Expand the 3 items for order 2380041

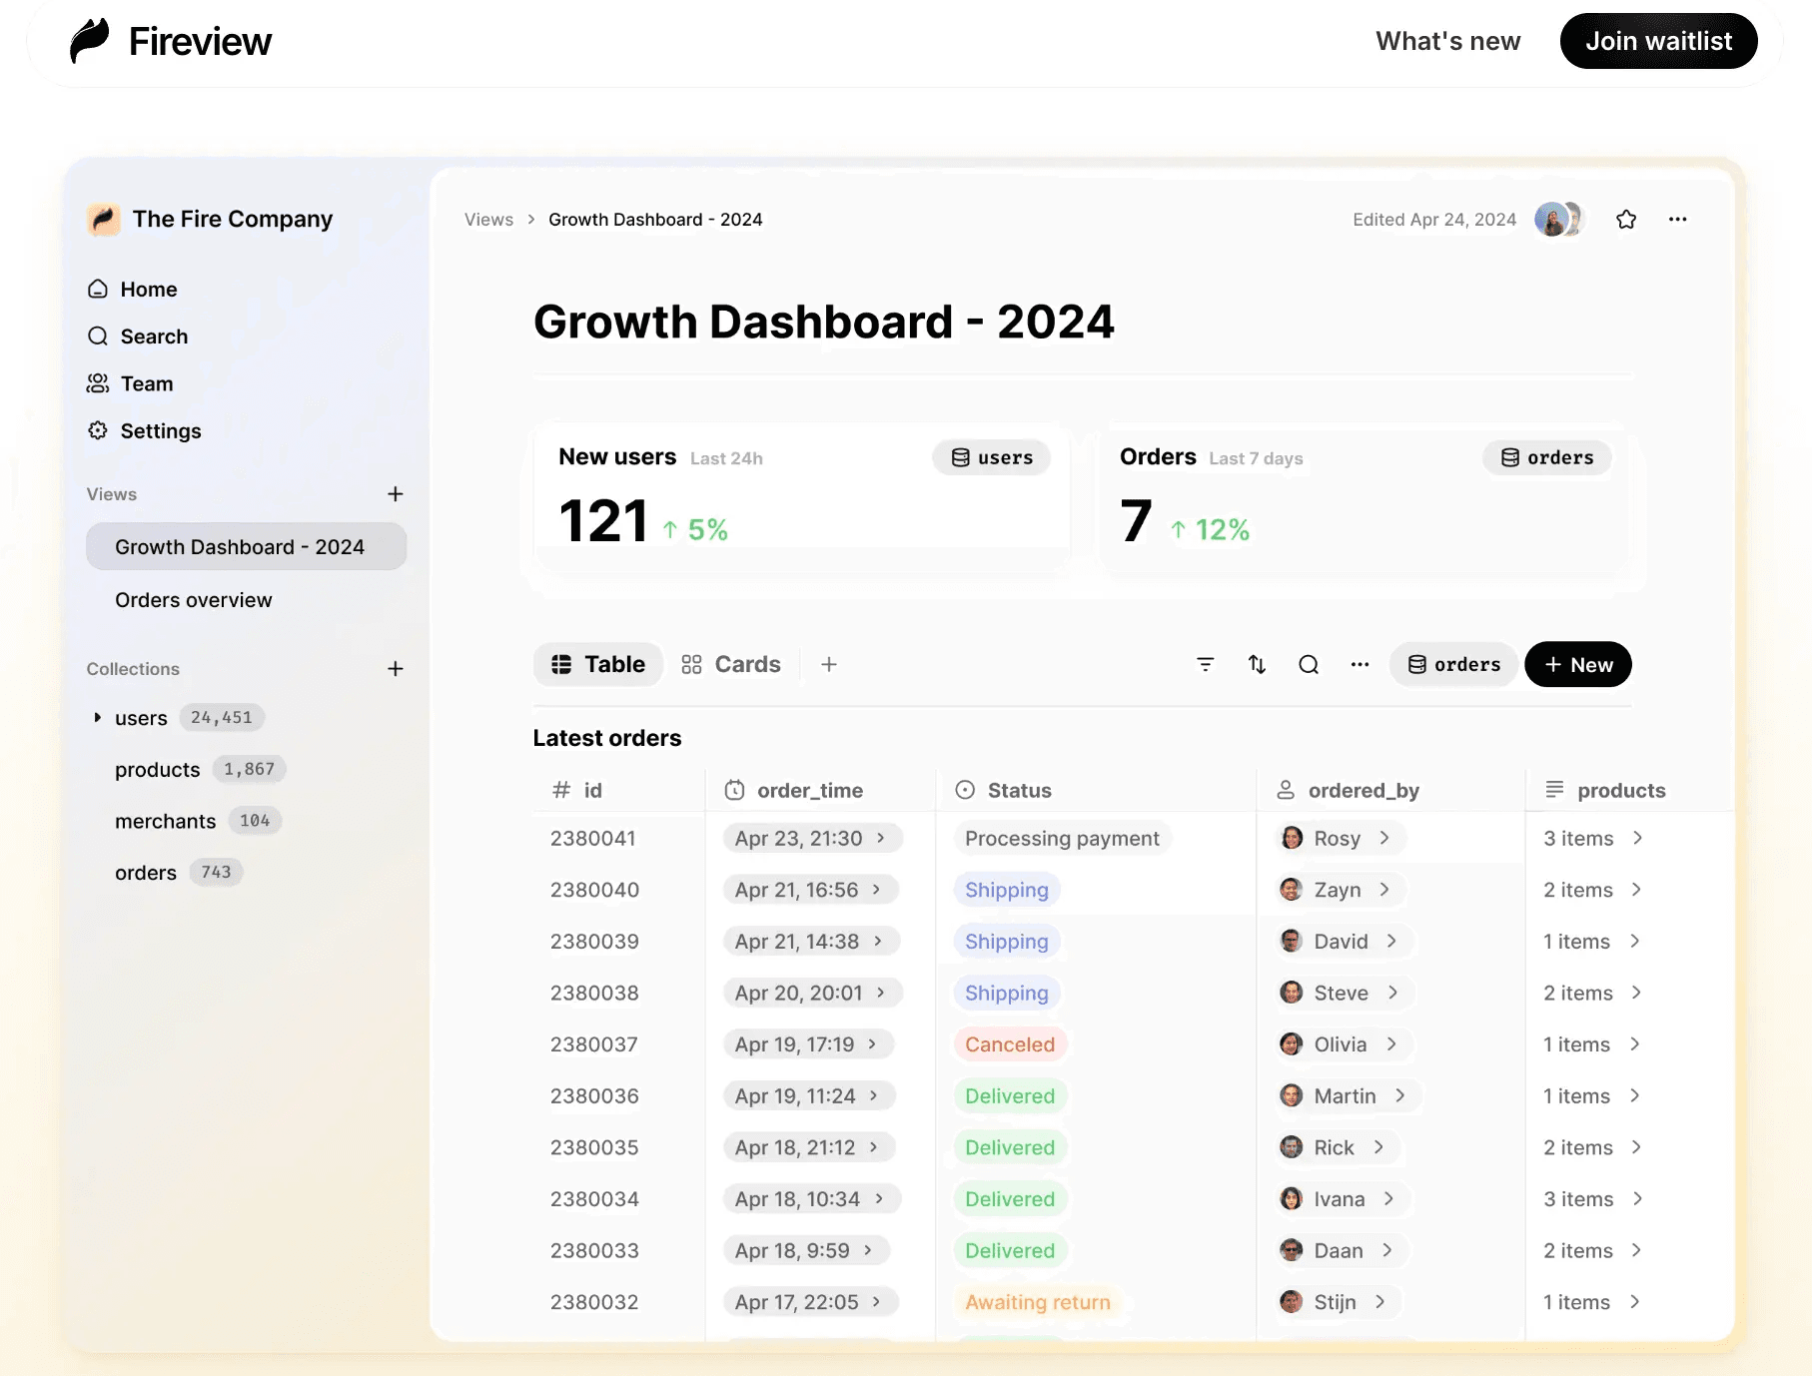tap(1637, 839)
